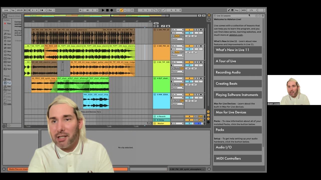Toggle Key Map Mode
321x180 pixels.
(236, 10)
